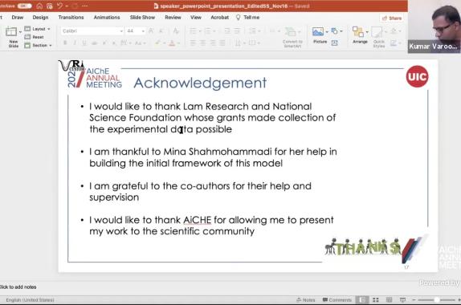Open the Slide Show ribbon tab
The height and width of the screenshot is (305, 461).
[142, 18]
